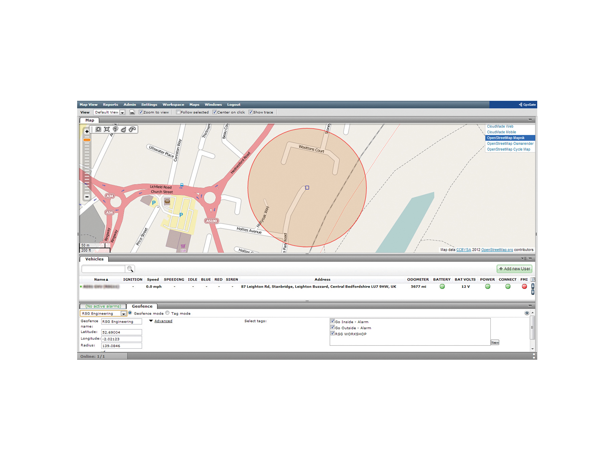
Task: Open the Geofence help icon
Action: (527, 313)
